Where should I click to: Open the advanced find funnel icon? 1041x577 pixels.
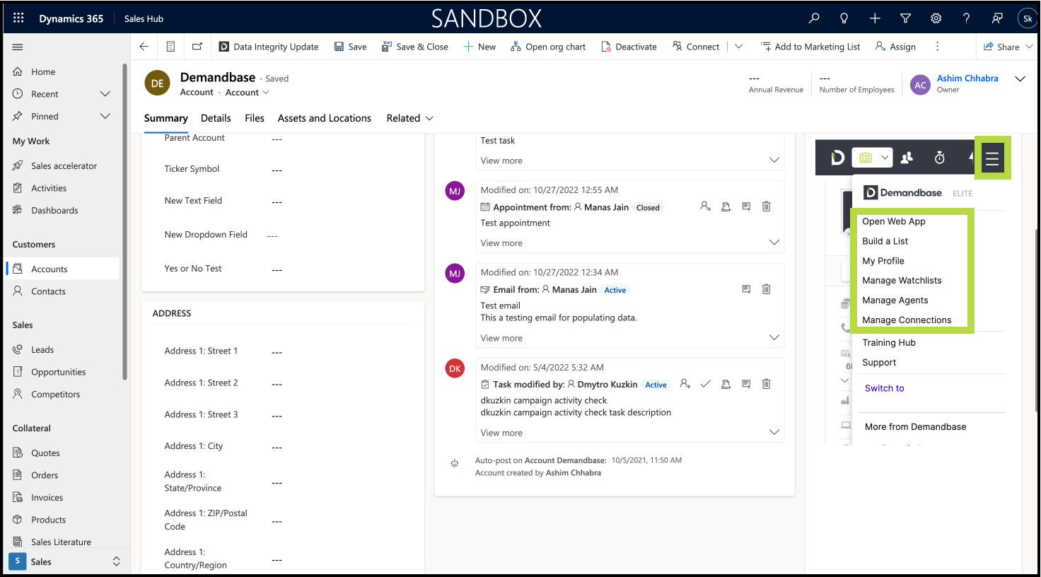905,18
